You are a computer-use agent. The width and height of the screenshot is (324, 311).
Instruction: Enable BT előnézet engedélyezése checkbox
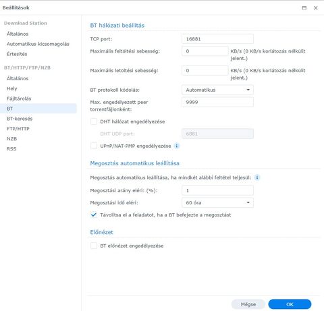point(94,246)
